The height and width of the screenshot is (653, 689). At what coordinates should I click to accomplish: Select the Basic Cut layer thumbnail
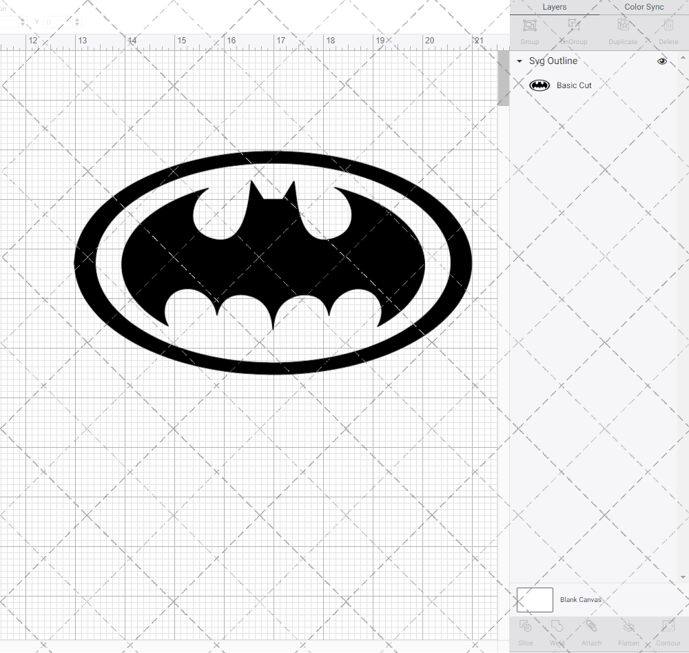539,85
